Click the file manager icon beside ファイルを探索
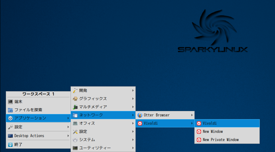Viewport: 275px width, 152px height. [x=10, y=110]
